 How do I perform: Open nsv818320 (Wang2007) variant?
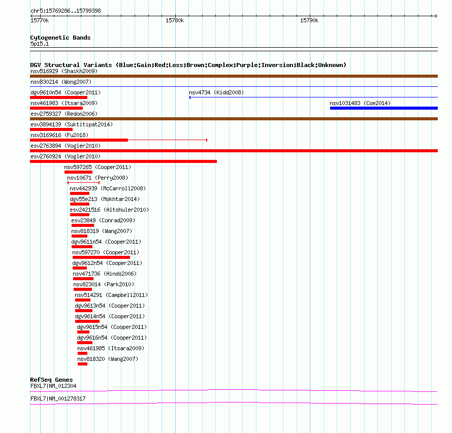[108, 359]
